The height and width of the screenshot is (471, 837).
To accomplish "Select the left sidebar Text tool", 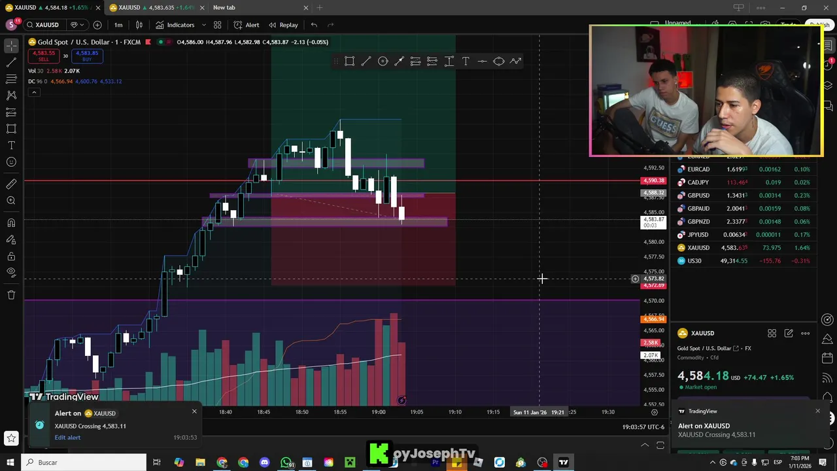I will [x=11, y=145].
